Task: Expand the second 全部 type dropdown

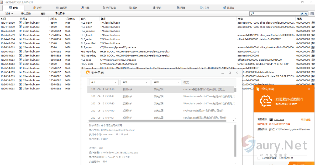Action: click(x=166, y=82)
